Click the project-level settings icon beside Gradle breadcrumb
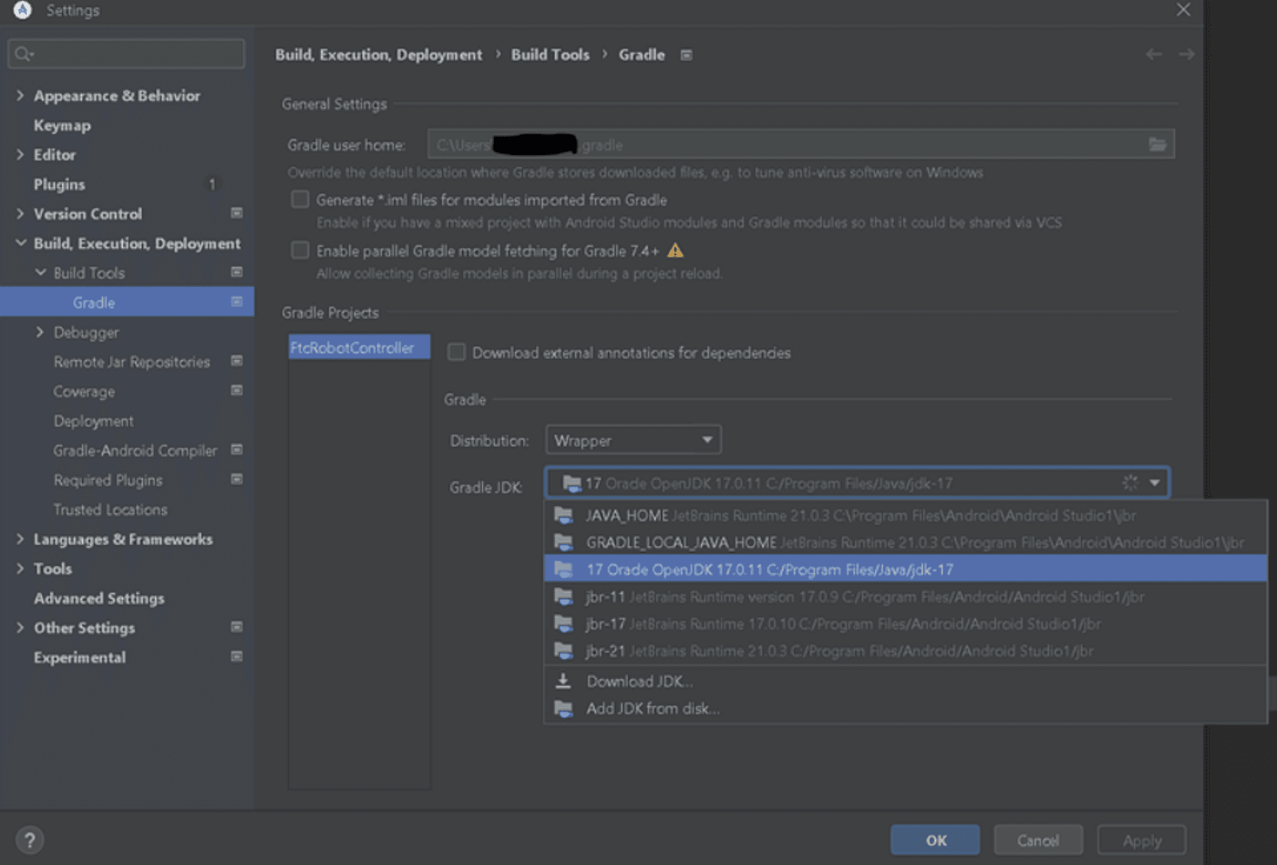Image resolution: width=1277 pixels, height=865 pixels. 686,55
